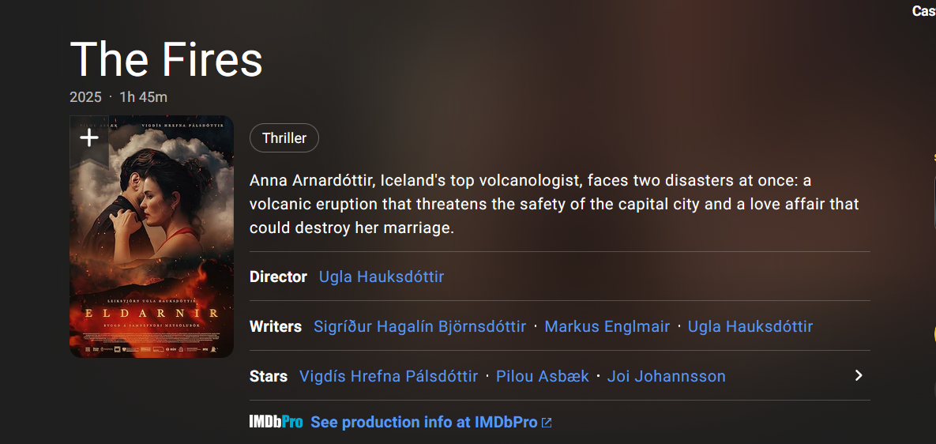Open star Pilou Asbæk's page
This screenshot has width=936, height=444.
543,376
